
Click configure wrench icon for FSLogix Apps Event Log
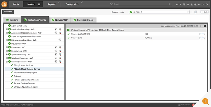[x=60, y=40]
